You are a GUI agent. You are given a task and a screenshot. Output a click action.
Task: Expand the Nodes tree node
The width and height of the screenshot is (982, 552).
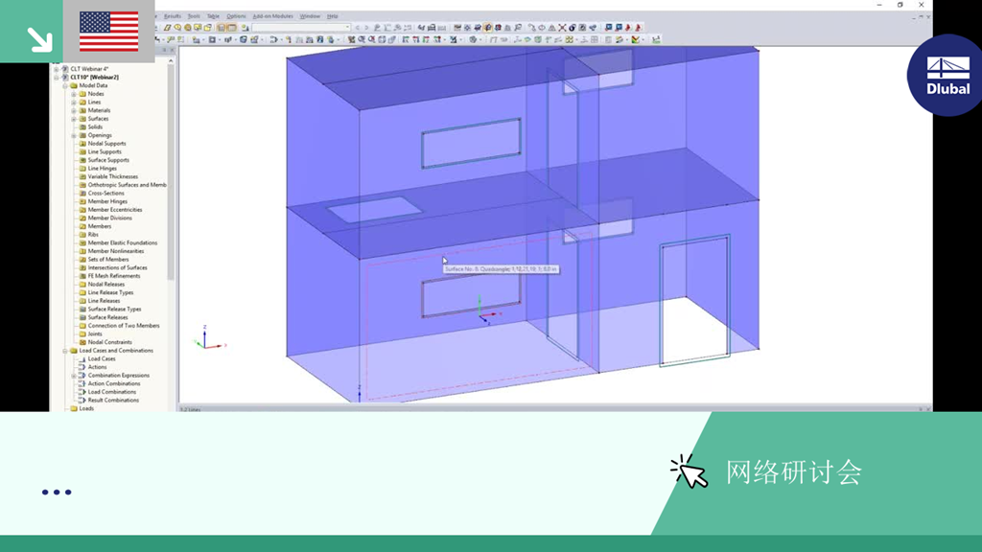click(74, 94)
